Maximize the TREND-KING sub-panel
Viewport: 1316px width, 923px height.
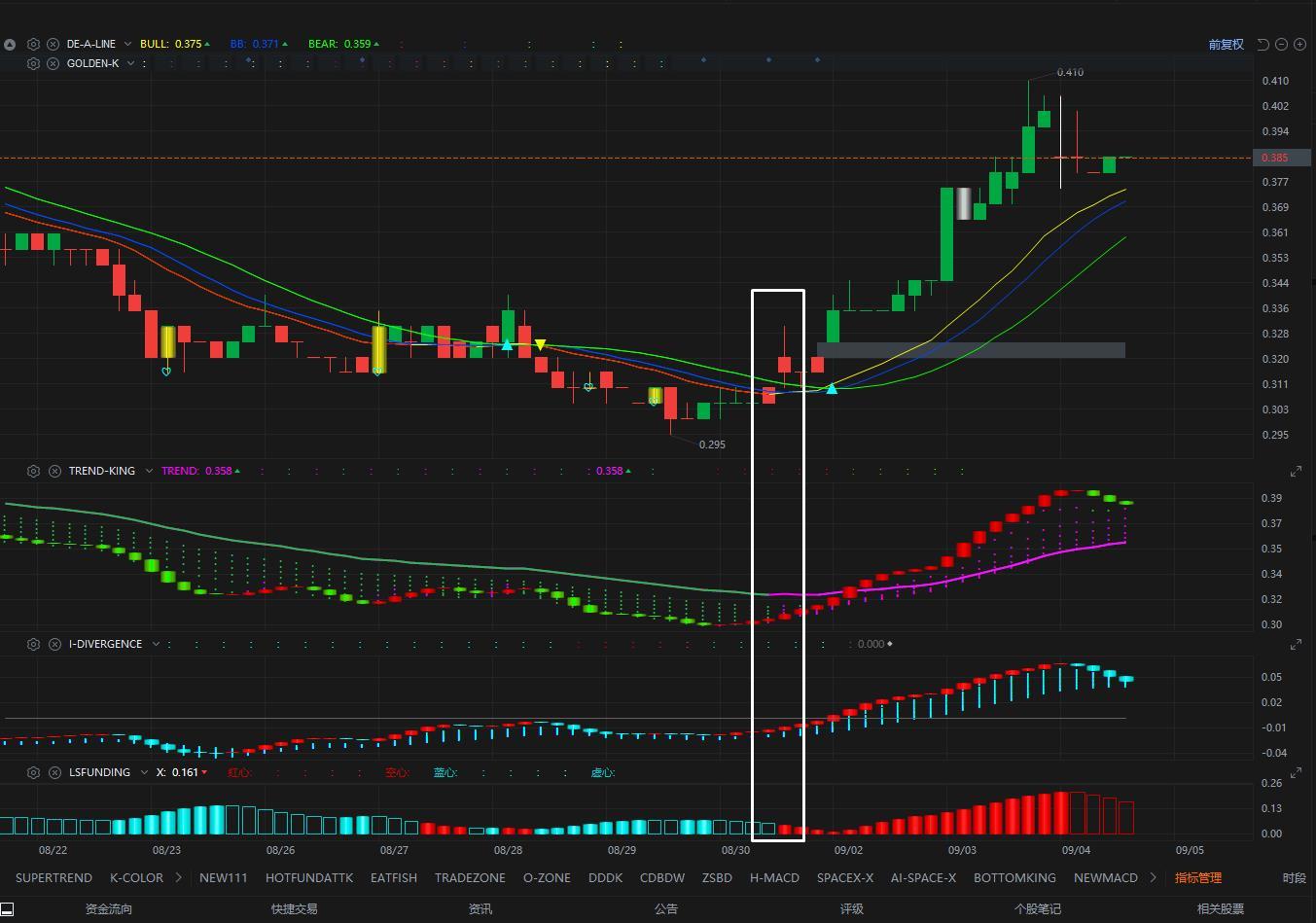[x=1296, y=472]
